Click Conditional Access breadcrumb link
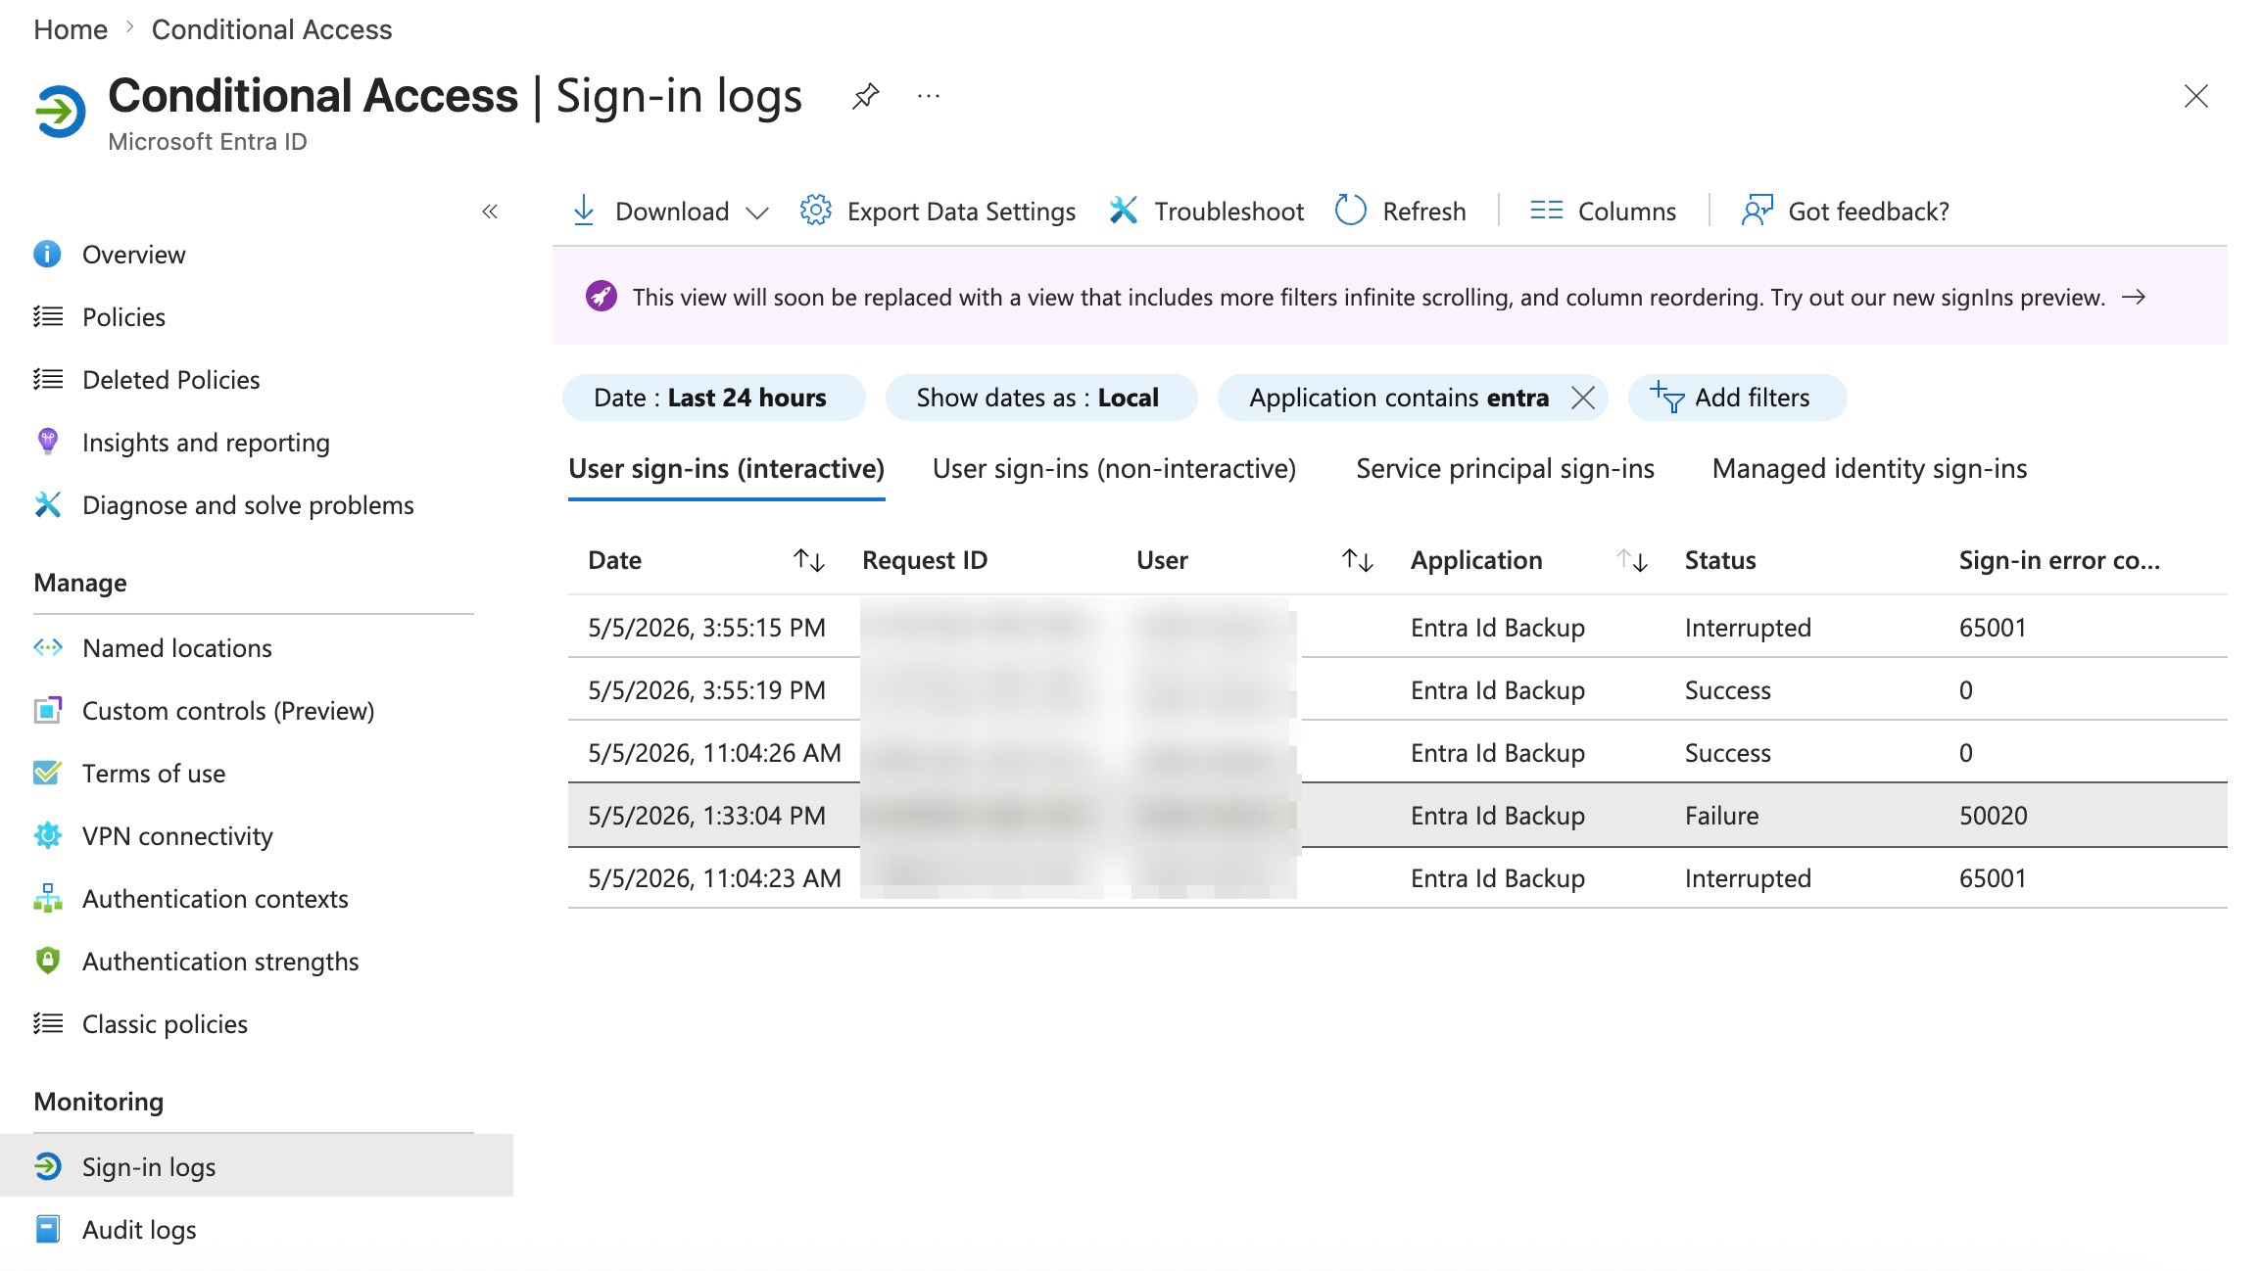Image resolution: width=2263 pixels, height=1271 pixels. click(x=271, y=29)
